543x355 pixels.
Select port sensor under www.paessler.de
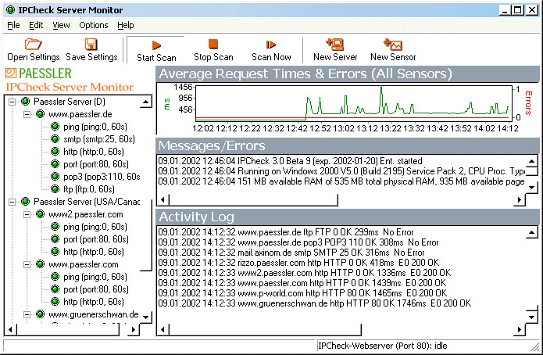pos(96,164)
